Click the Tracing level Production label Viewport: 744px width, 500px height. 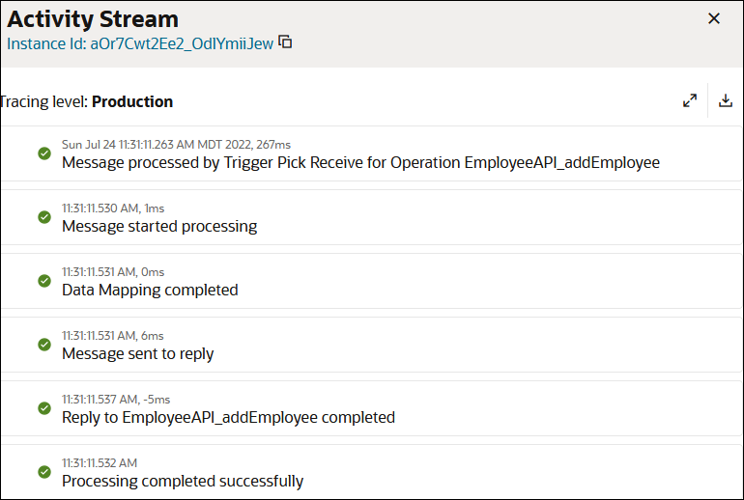[x=87, y=101]
